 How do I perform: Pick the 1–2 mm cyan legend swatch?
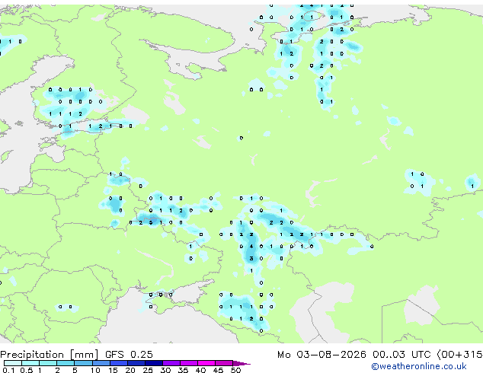tap(48, 363)
